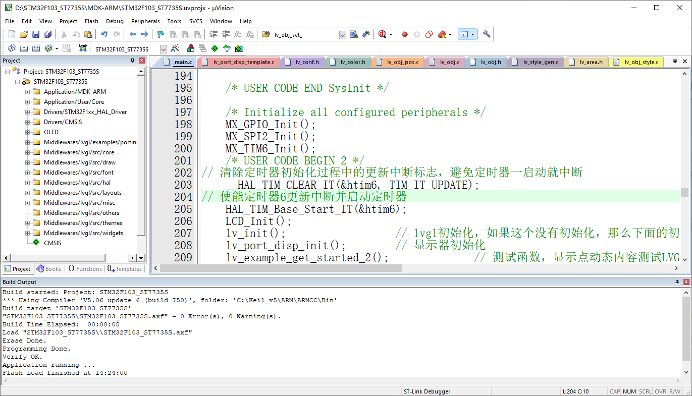Expand the OLED group in the project tree

[28, 132]
